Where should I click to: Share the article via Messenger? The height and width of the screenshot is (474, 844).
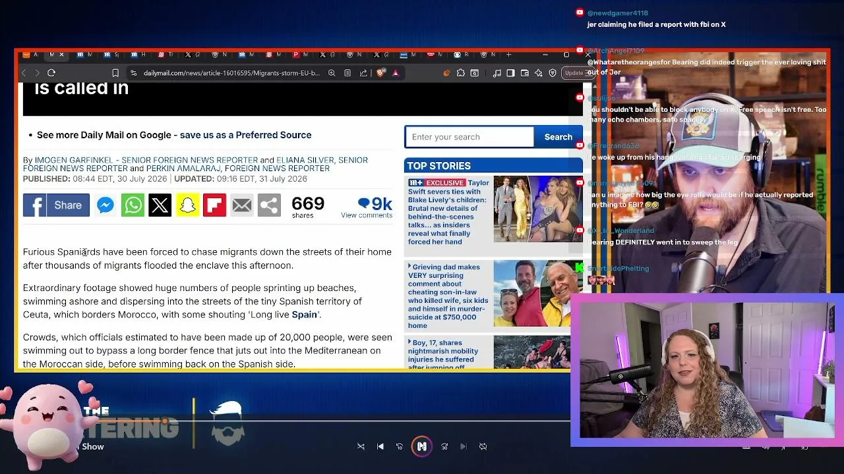[105, 205]
